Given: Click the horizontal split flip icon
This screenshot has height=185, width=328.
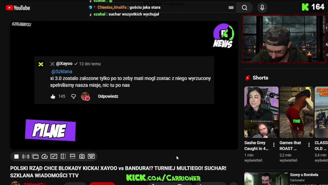Looking at the screenshot, I should pos(73,156).
